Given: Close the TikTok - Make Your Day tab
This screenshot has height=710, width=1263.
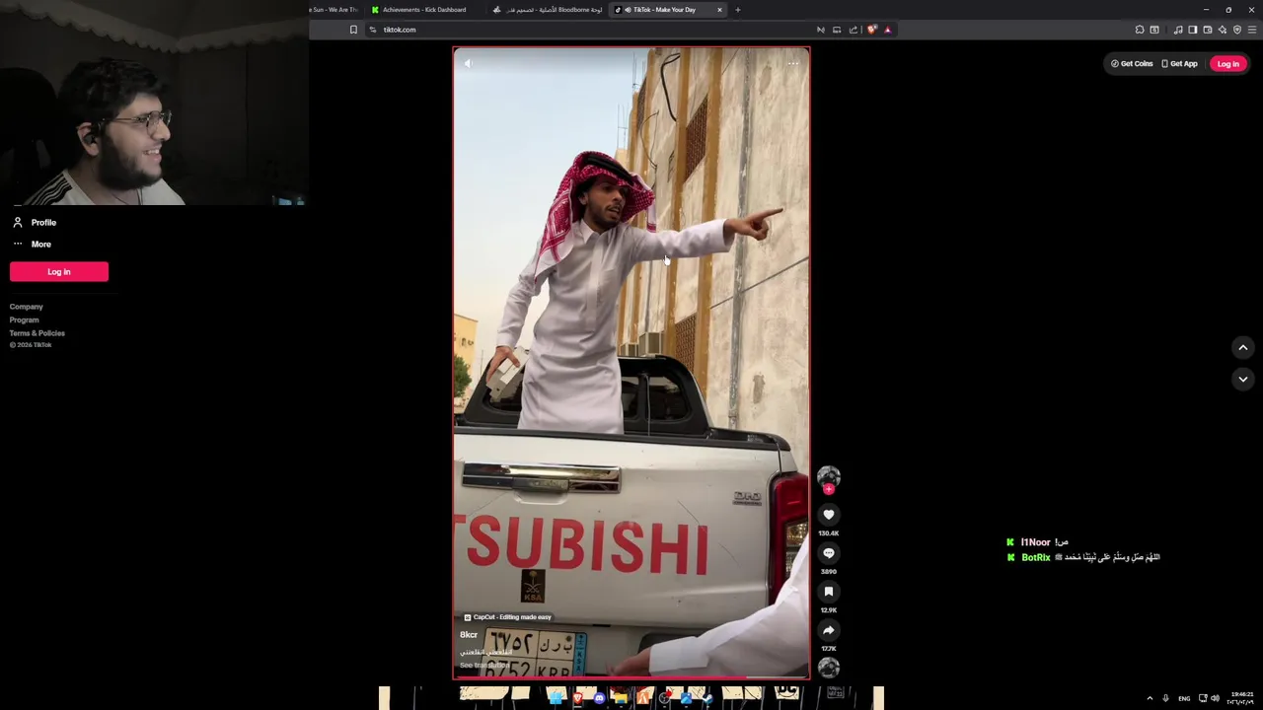Looking at the screenshot, I should click(719, 10).
